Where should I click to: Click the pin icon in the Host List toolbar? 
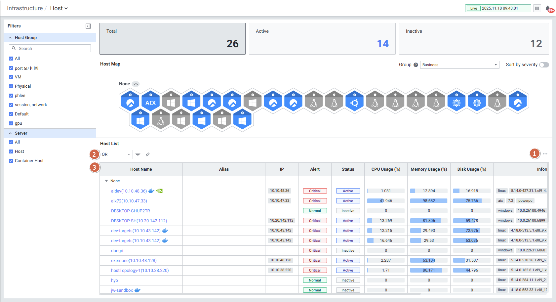tap(148, 154)
